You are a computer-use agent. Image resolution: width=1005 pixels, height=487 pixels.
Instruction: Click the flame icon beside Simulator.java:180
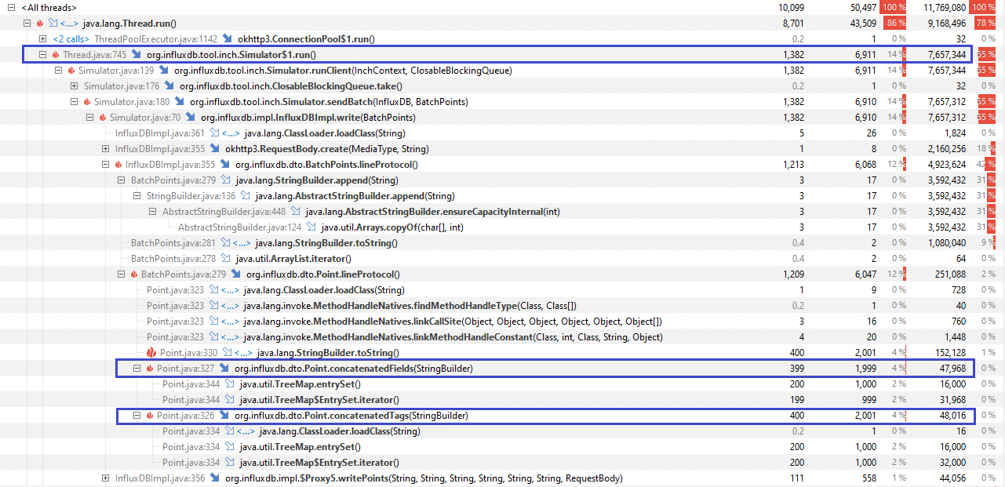[x=87, y=102]
